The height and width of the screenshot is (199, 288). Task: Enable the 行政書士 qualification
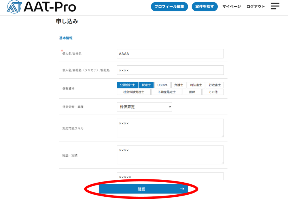coord(215,85)
